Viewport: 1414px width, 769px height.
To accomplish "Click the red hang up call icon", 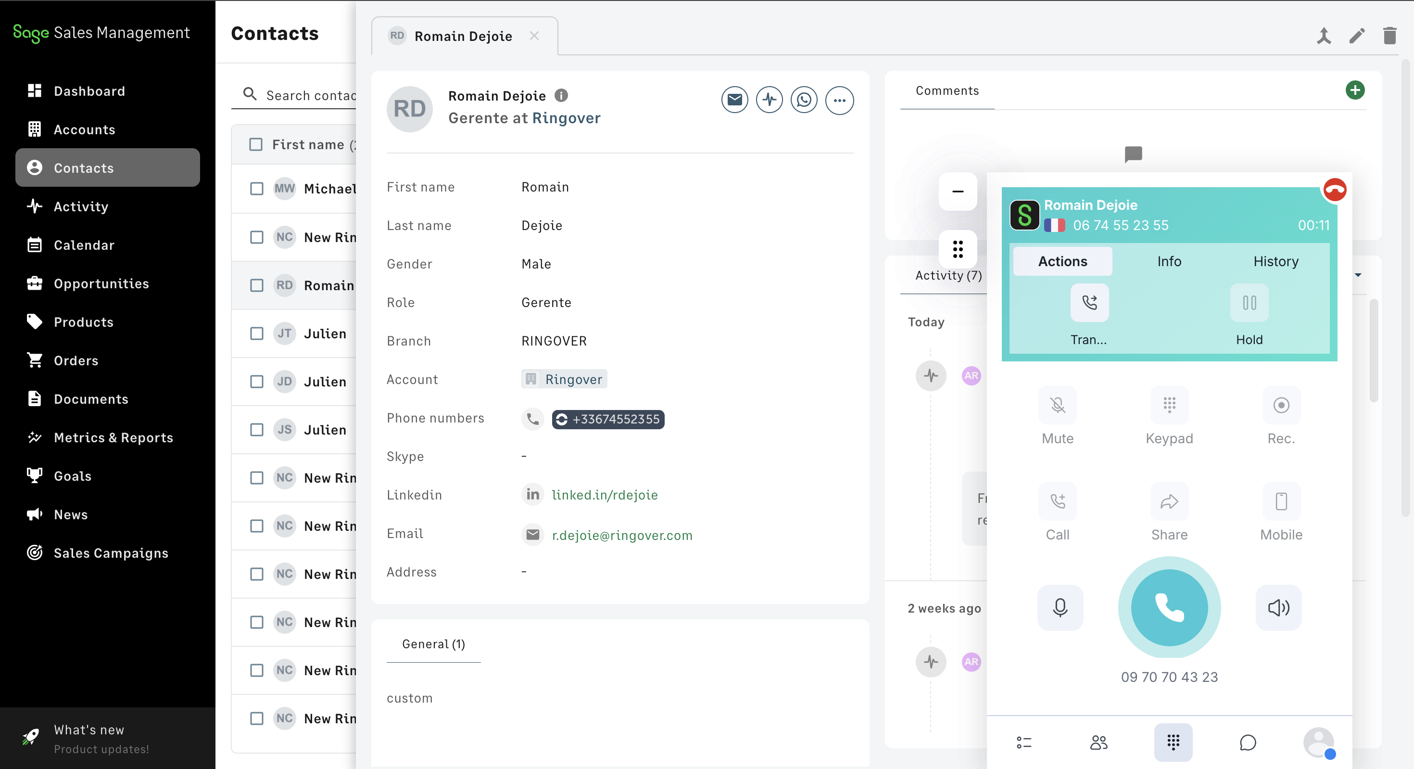I will pyautogui.click(x=1335, y=190).
